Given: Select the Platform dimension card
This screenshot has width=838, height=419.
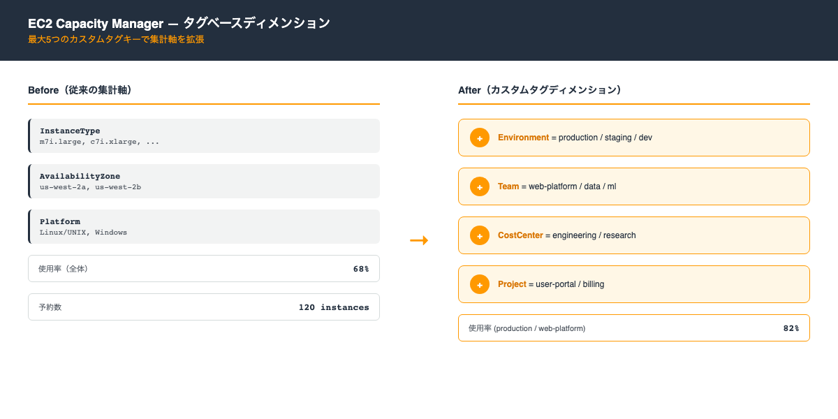Looking at the screenshot, I should (204, 226).
